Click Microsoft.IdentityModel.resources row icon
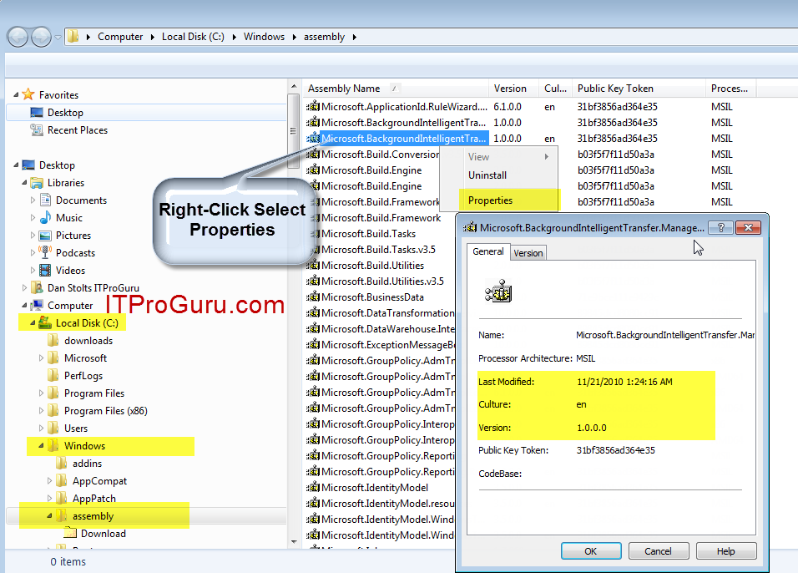The image size is (798, 573). tap(313, 503)
